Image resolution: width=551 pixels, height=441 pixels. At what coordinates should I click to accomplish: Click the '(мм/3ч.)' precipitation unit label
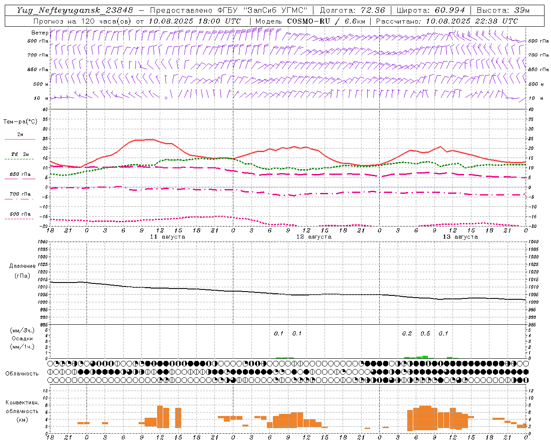click(x=22, y=330)
